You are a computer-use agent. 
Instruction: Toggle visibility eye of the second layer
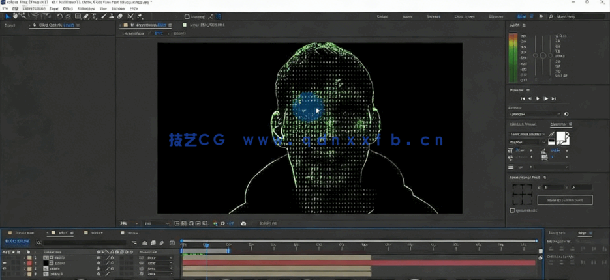coord(5,263)
